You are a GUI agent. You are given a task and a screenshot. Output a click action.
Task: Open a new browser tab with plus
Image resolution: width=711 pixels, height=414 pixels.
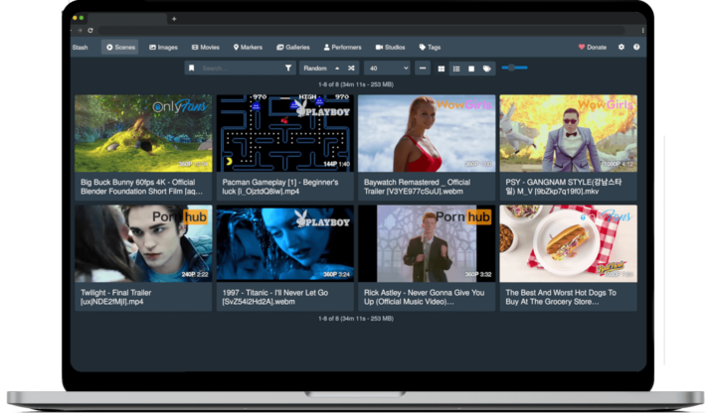174,19
